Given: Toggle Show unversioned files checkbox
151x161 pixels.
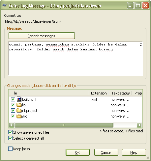Looking at the screenshot, I should 10,132.
